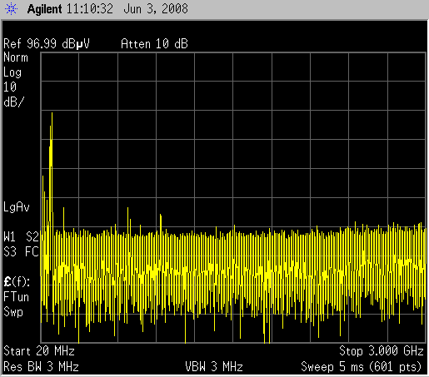Screen dimensions: 429x377
Task: Click the FC frequency count indicator
Action: coord(32,252)
